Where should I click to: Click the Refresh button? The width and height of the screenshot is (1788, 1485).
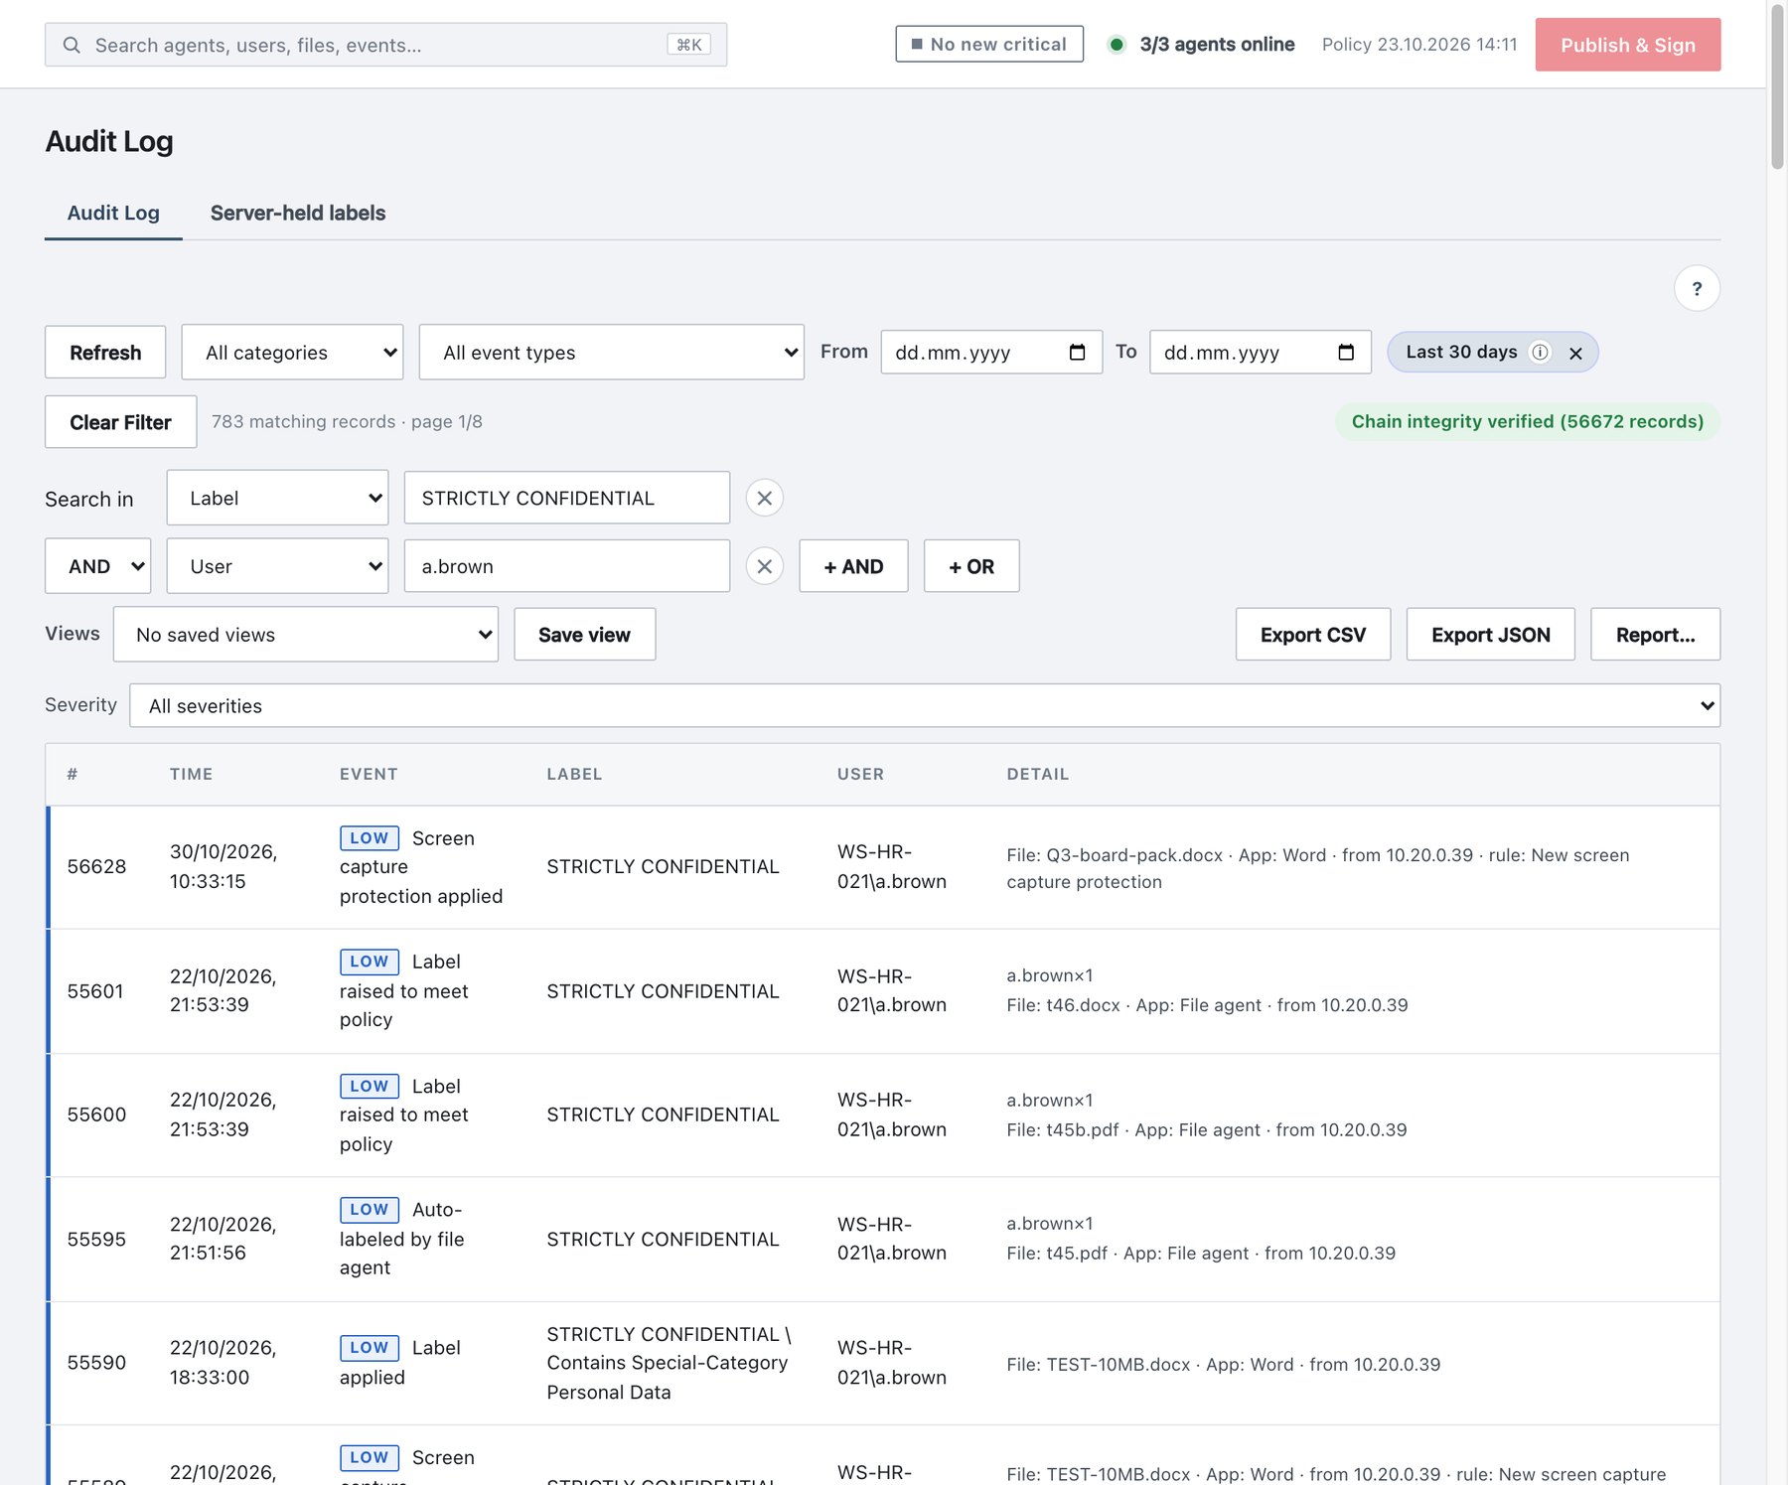pyautogui.click(x=105, y=352)
